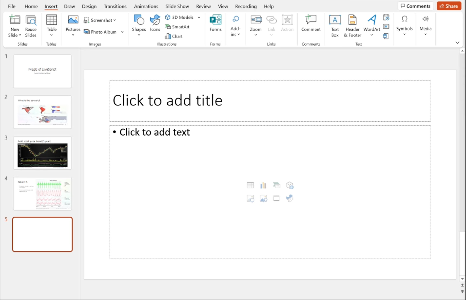Open the Photo Album dropdown arrow

122,32
